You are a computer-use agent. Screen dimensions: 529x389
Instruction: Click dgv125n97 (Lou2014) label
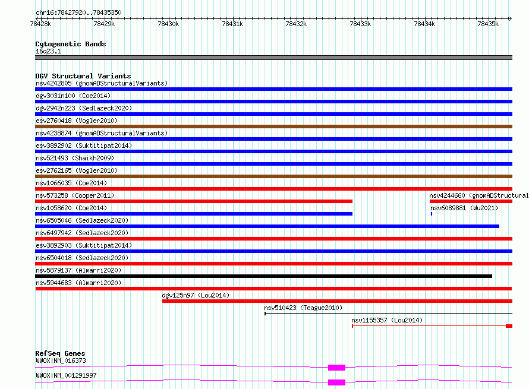[196, 295]
